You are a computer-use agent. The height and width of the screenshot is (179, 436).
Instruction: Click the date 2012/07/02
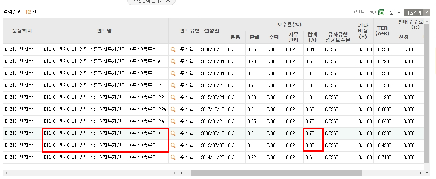tap(212, 145)
